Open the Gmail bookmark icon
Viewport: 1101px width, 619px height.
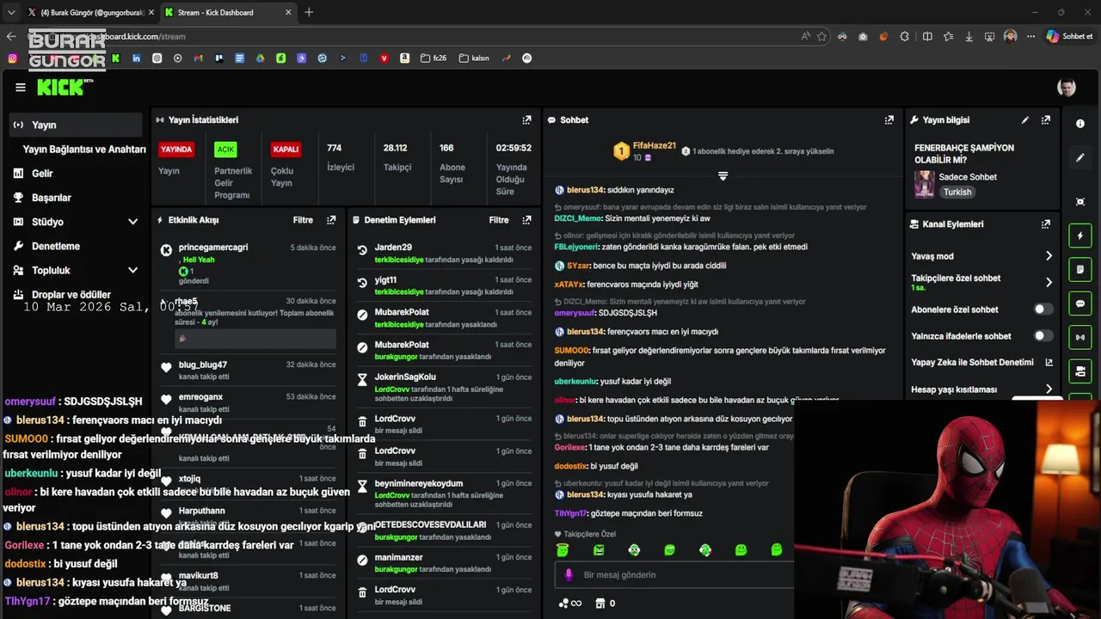(199, 58)
